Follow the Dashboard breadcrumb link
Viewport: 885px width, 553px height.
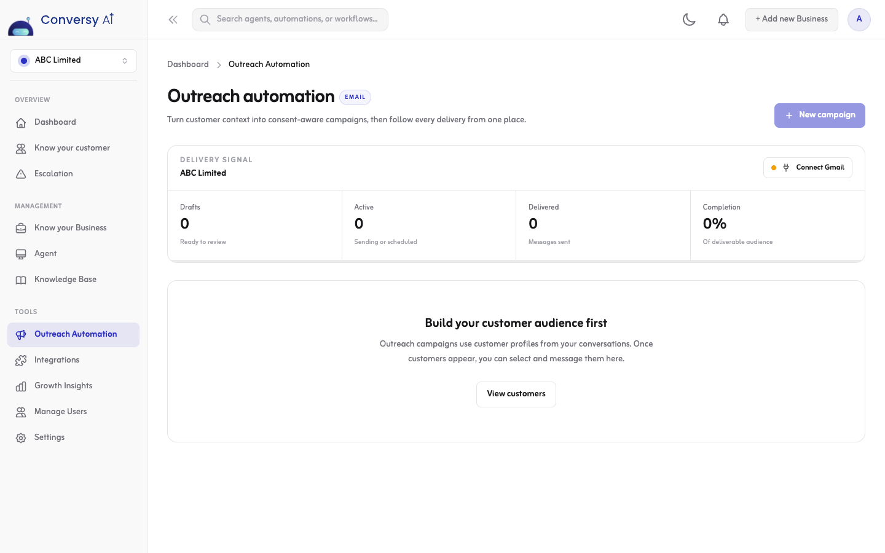(x=188, y=65)
